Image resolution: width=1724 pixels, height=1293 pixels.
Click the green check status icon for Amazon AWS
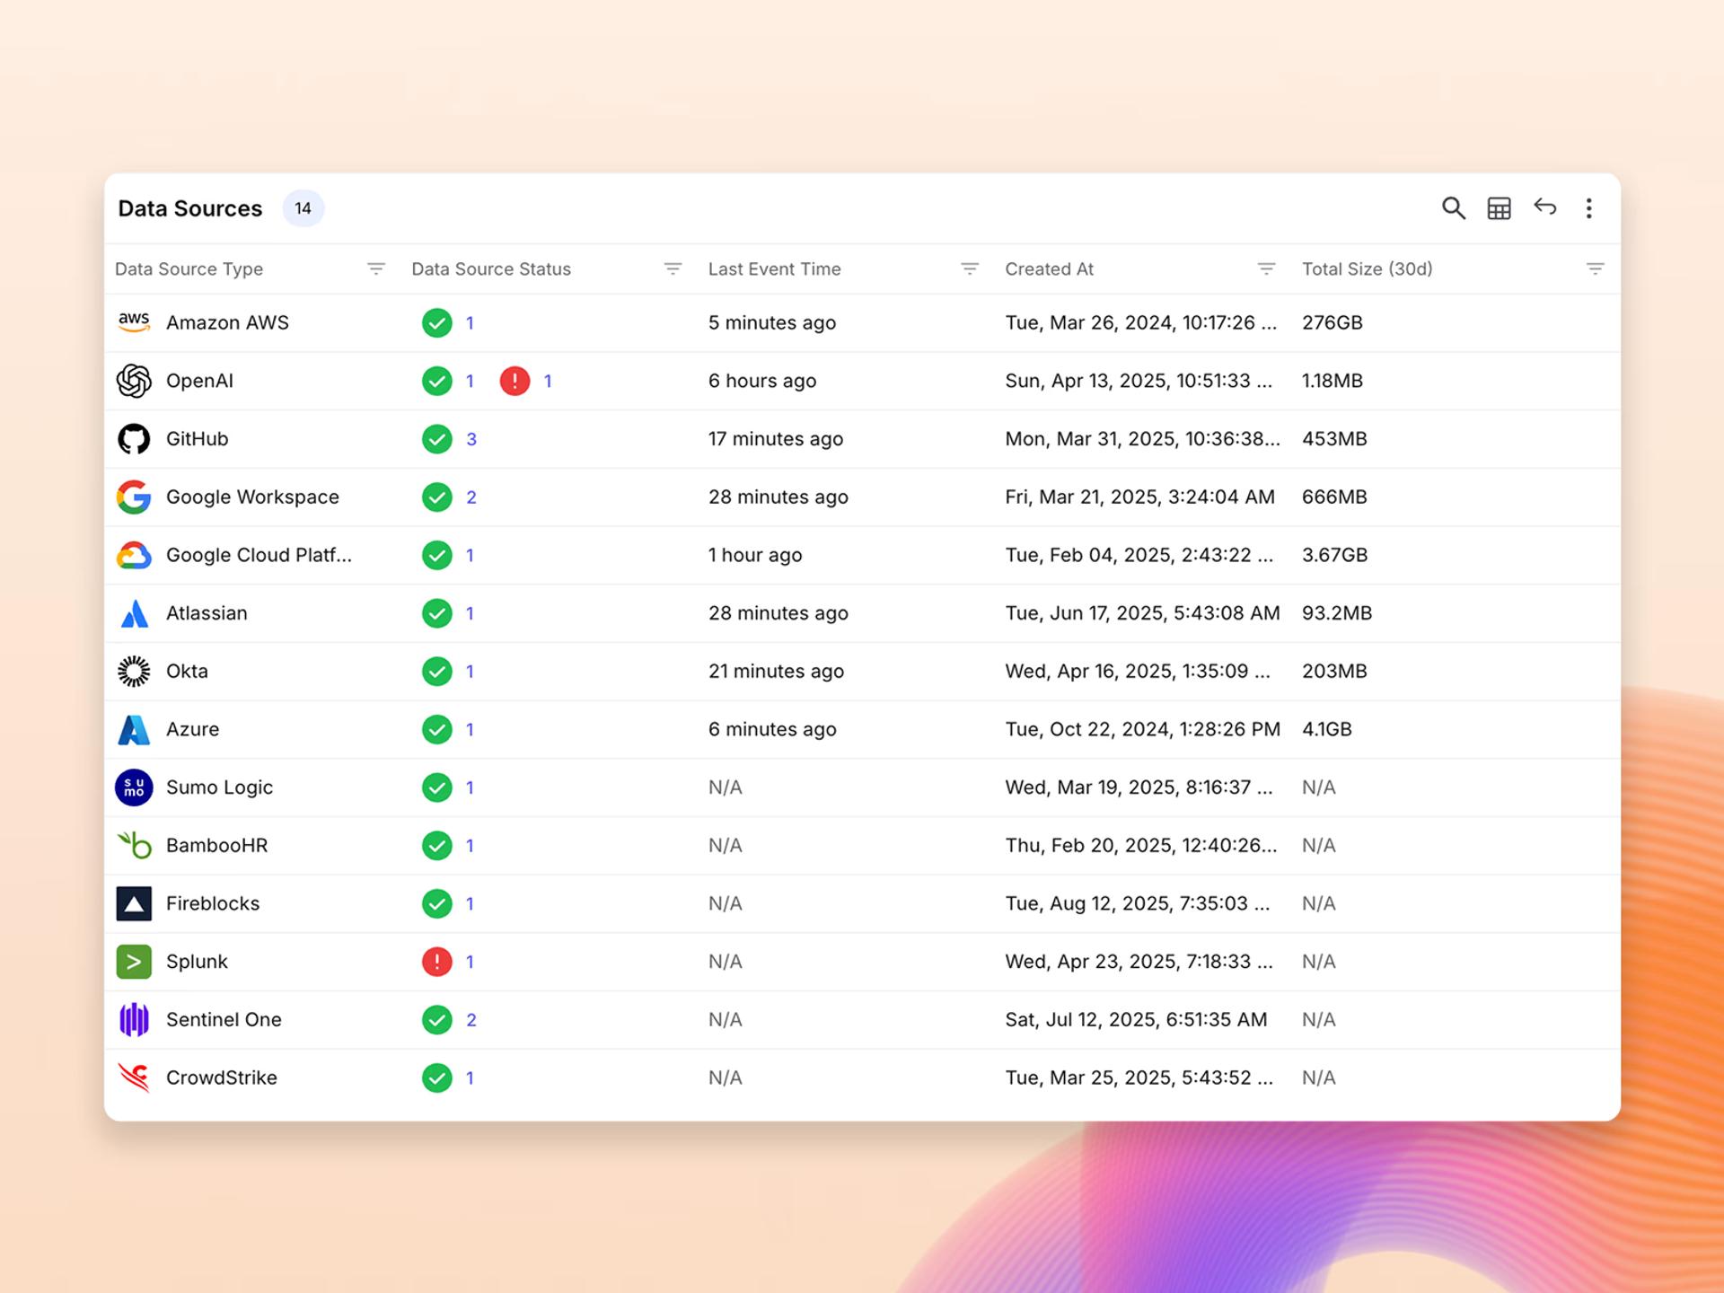click(436, 322)
